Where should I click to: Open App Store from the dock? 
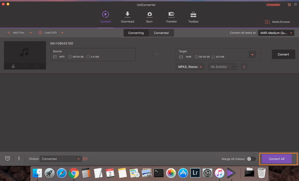pos(183,173)
